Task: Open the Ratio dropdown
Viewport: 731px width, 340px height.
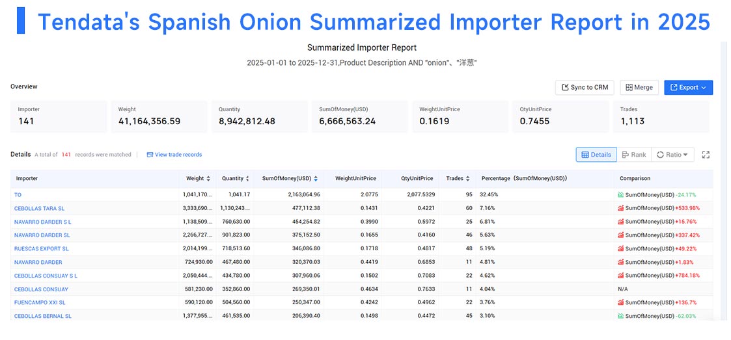Action: click(672, 155)
